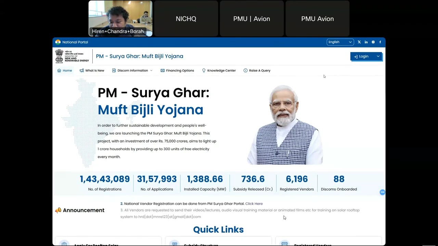
Task: Click the No. of Registrations label
Action: (x=105, y=189)
